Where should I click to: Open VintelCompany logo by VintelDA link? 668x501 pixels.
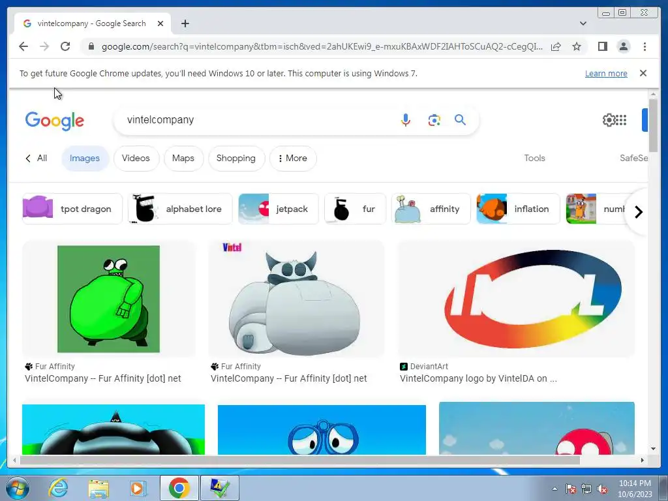[x=478, y=378]
